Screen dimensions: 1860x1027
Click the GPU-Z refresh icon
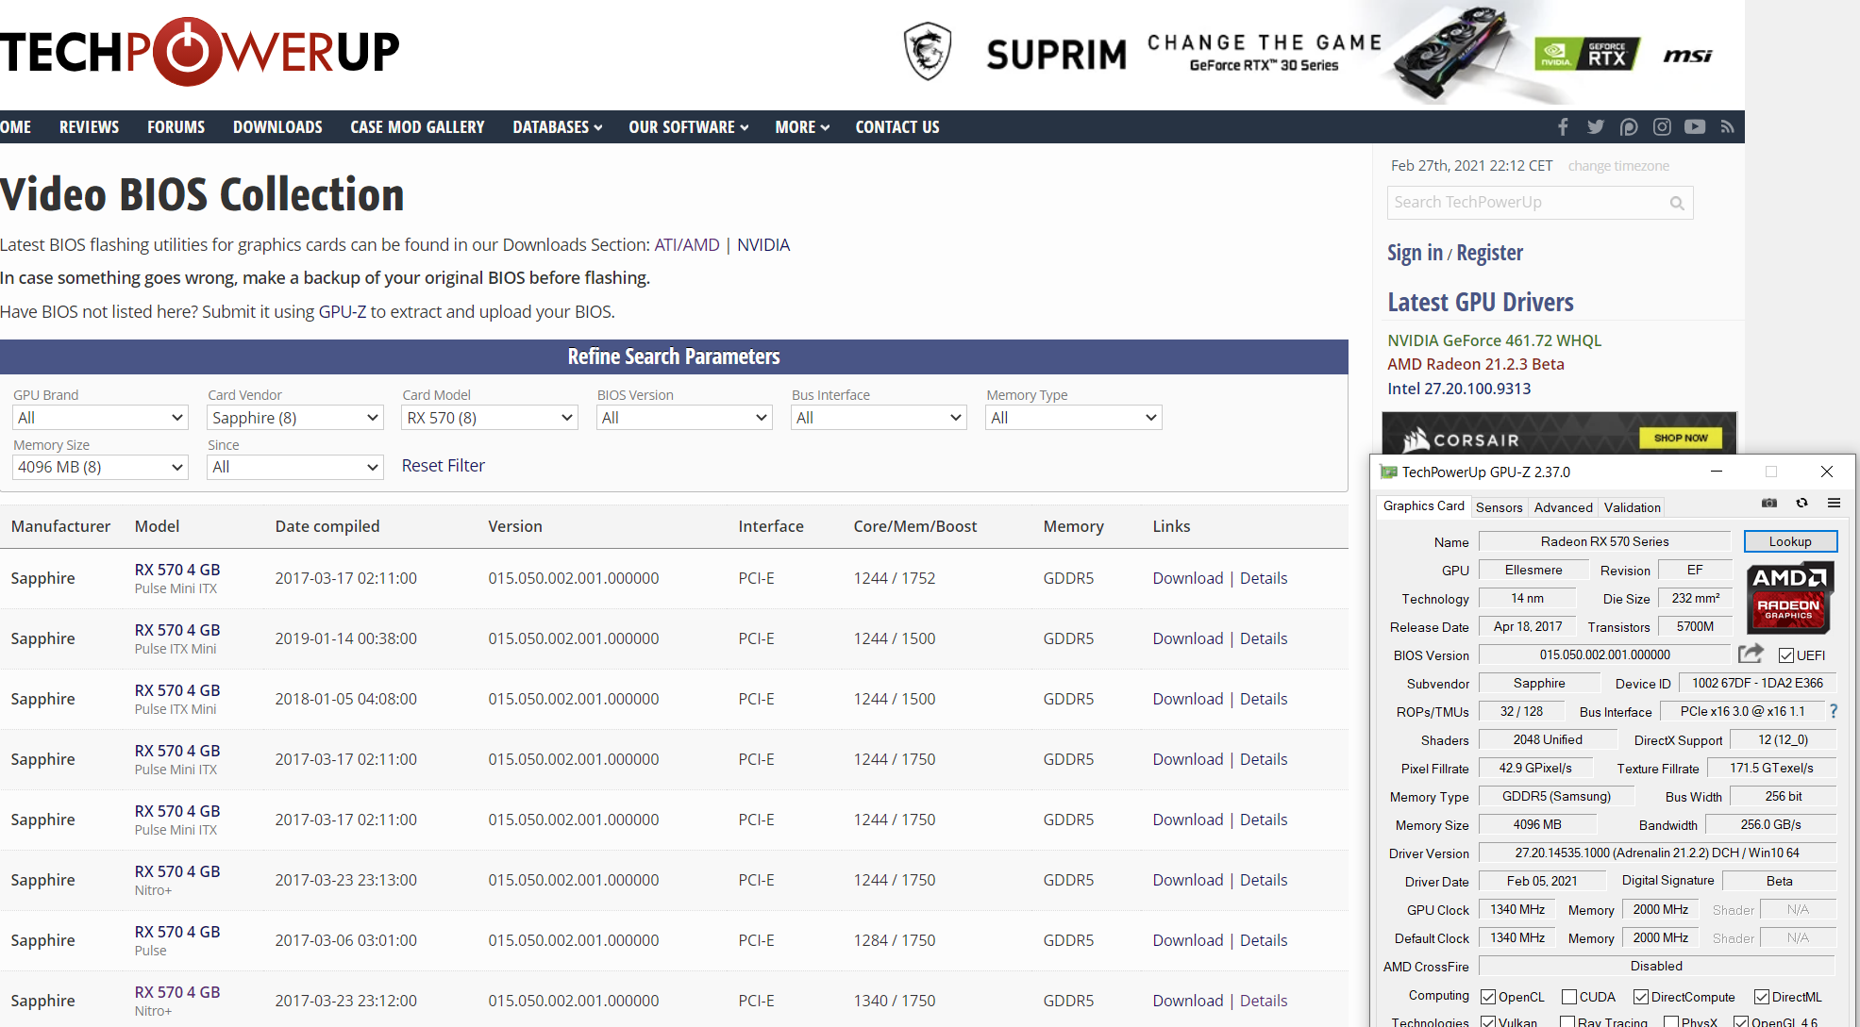click(x=1801, y=504)
